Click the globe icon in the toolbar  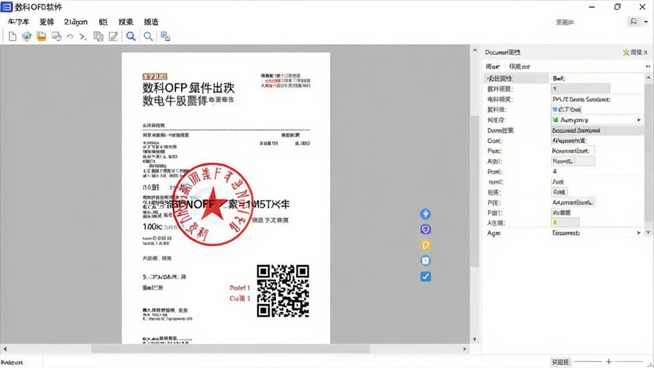[27, 36]
